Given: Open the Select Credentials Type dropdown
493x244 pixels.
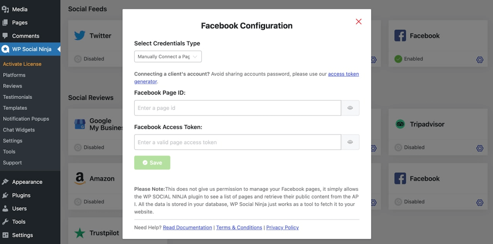Looking at the screenshot, I should coord(168,57).
